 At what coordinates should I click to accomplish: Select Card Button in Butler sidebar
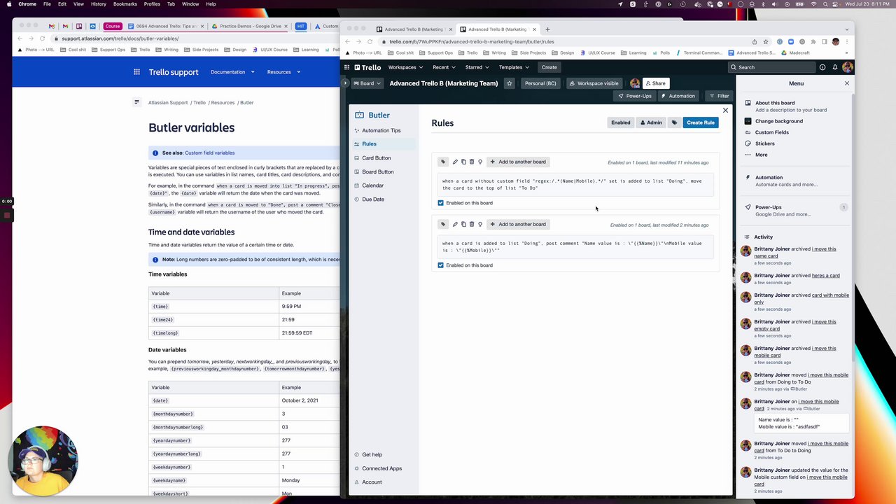[377, 158]
